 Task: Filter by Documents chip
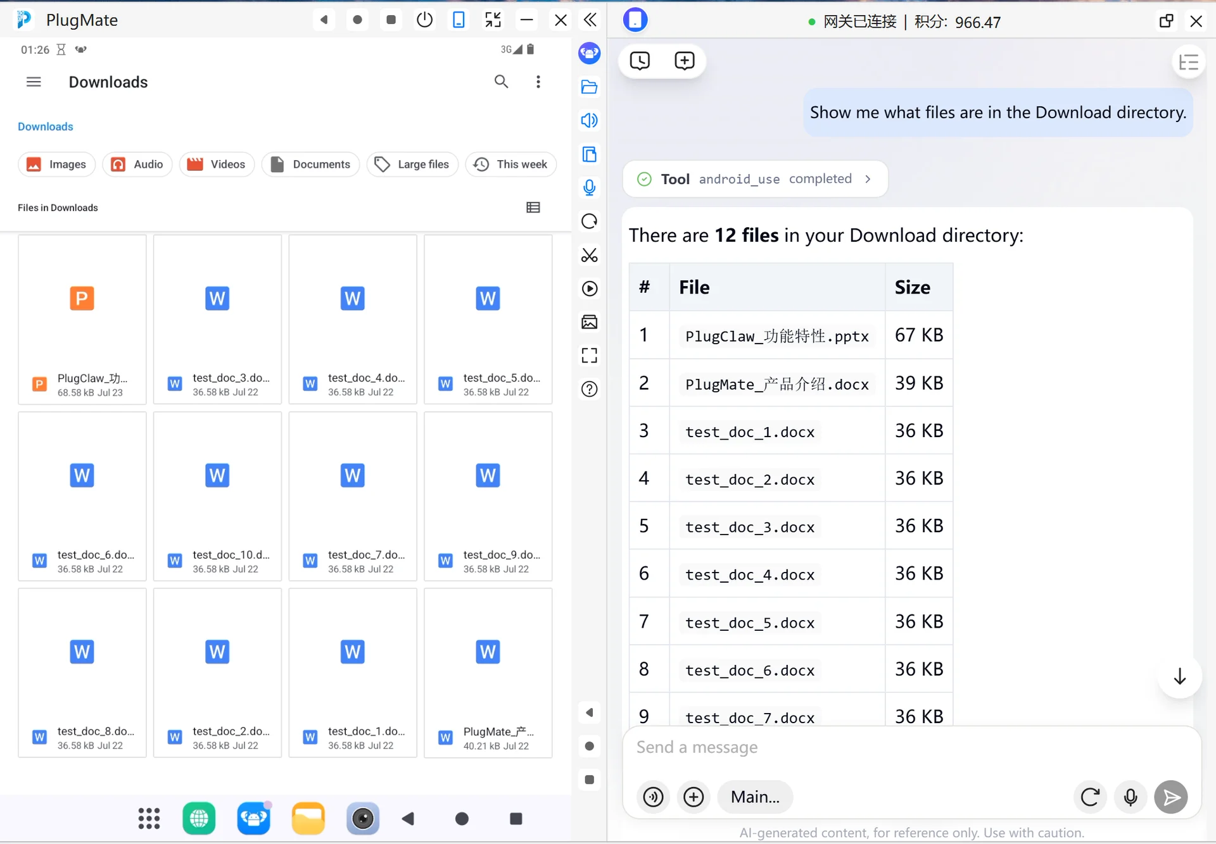click(311, 164)
